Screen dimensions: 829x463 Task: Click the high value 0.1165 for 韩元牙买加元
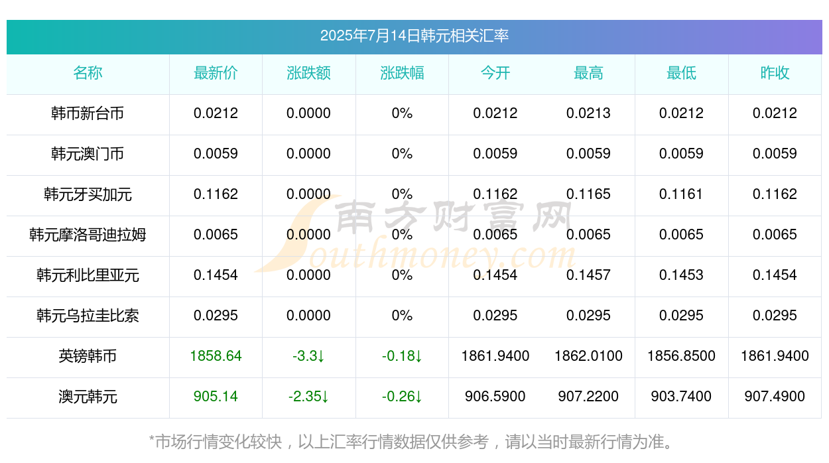pos(588,194)
